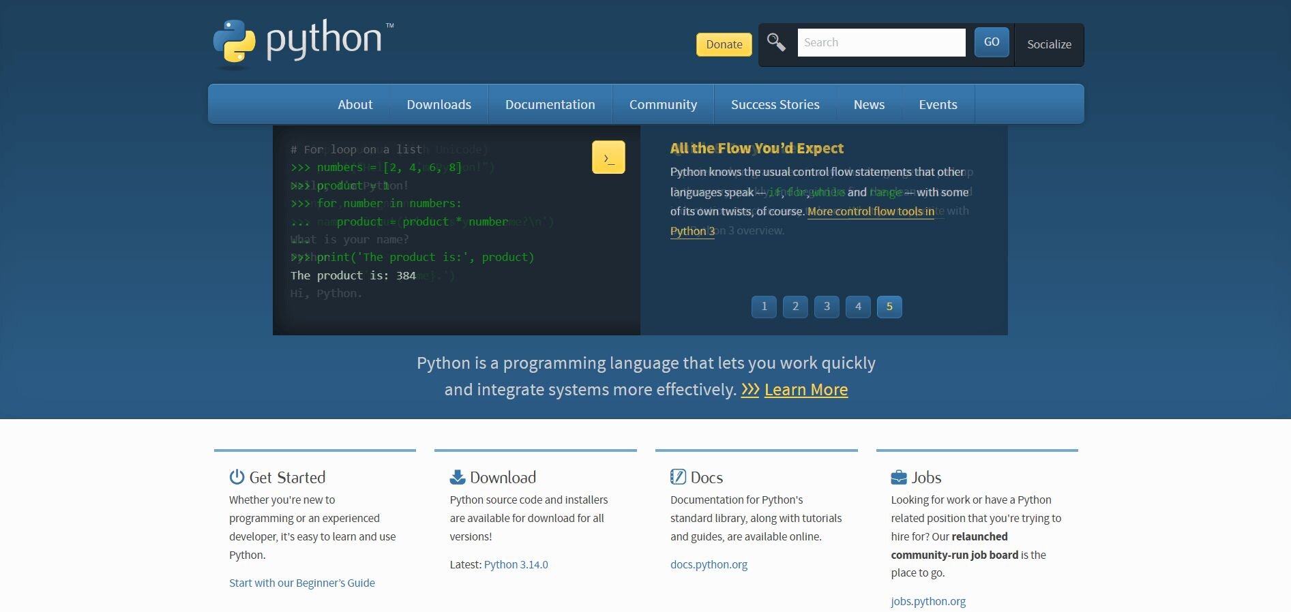Open the Python 3.14.0 latest release link

(x=516, y=564)
